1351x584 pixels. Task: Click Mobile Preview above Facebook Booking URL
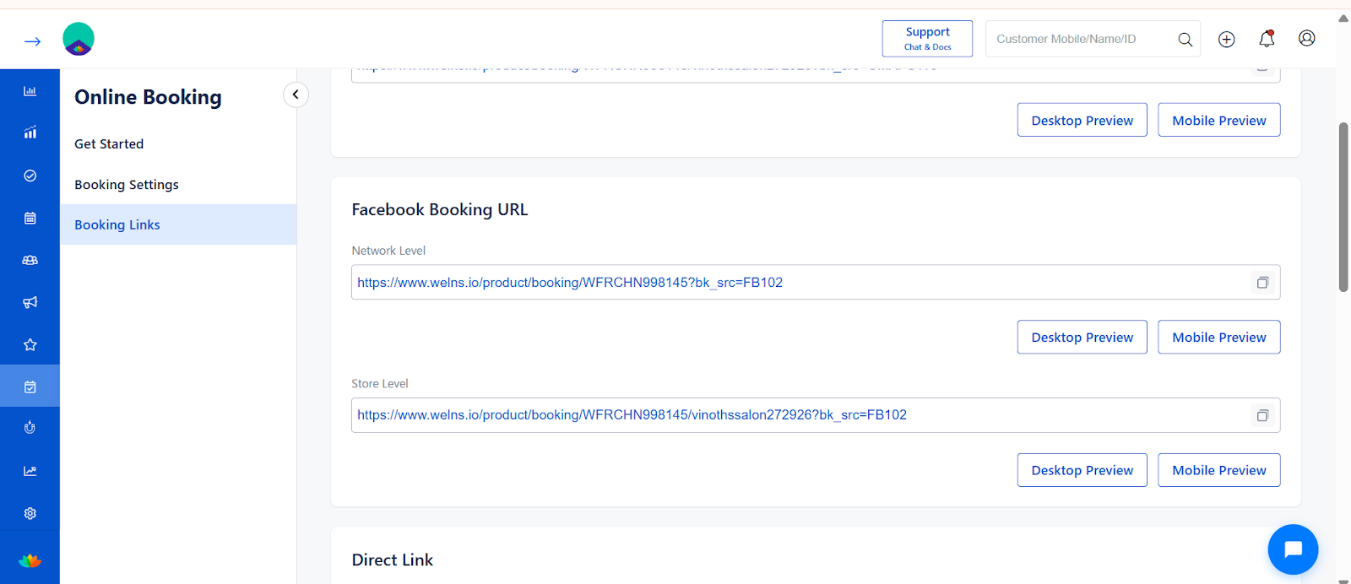(x=1218, y=120)
